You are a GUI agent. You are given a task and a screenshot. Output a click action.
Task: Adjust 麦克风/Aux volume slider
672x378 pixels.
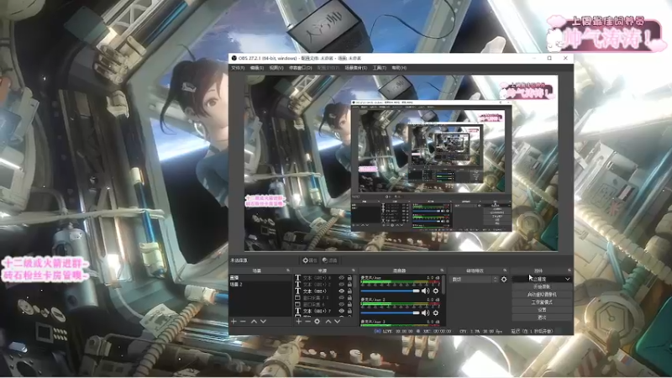click(x=390, y=291)
